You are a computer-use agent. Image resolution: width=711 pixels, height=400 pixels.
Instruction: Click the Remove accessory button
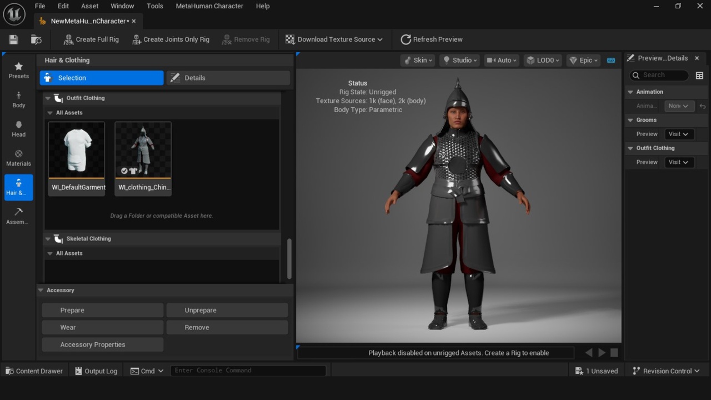(x=227, y=327)
